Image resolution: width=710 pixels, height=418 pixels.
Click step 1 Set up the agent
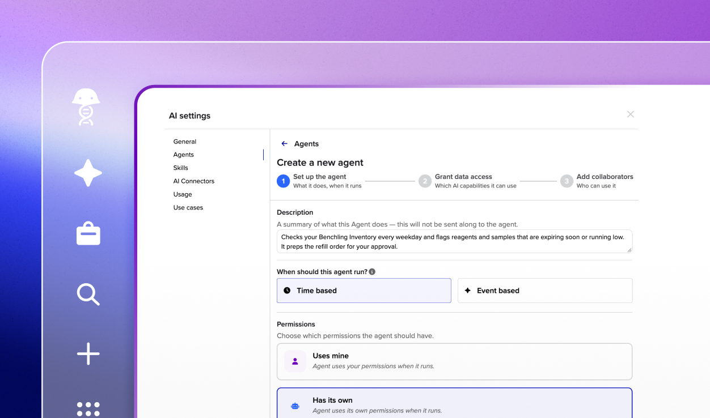319,181
